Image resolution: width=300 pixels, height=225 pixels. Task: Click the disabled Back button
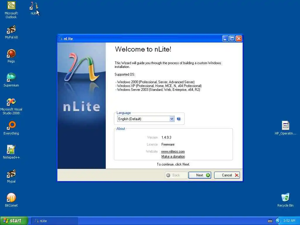176,175
